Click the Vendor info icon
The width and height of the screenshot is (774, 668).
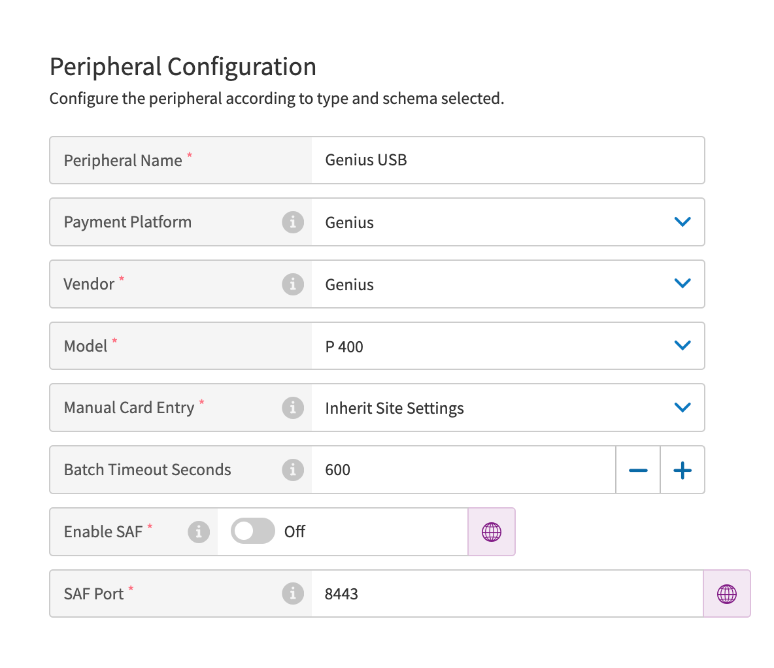click(x=293, y=284)
